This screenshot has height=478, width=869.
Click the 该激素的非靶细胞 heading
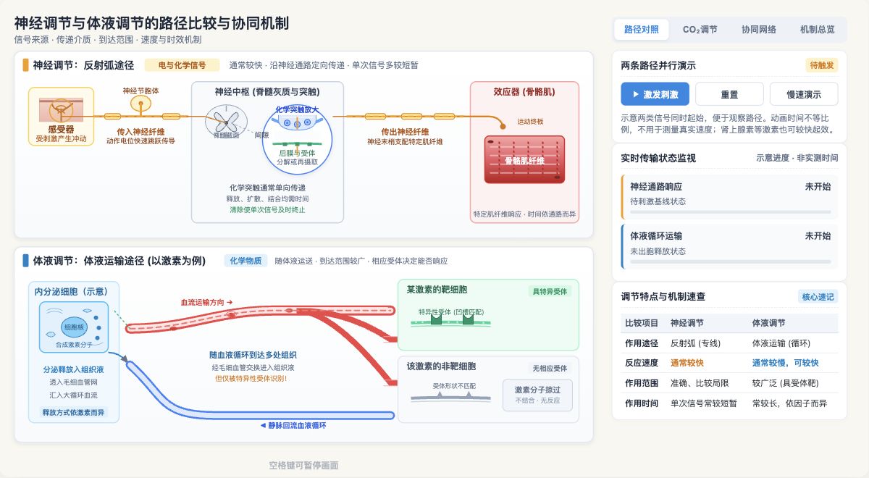point(442,366)
